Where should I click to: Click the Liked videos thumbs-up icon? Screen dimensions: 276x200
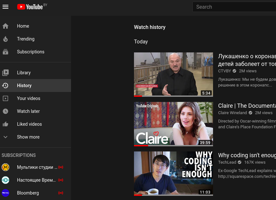(x=5, y=124)
